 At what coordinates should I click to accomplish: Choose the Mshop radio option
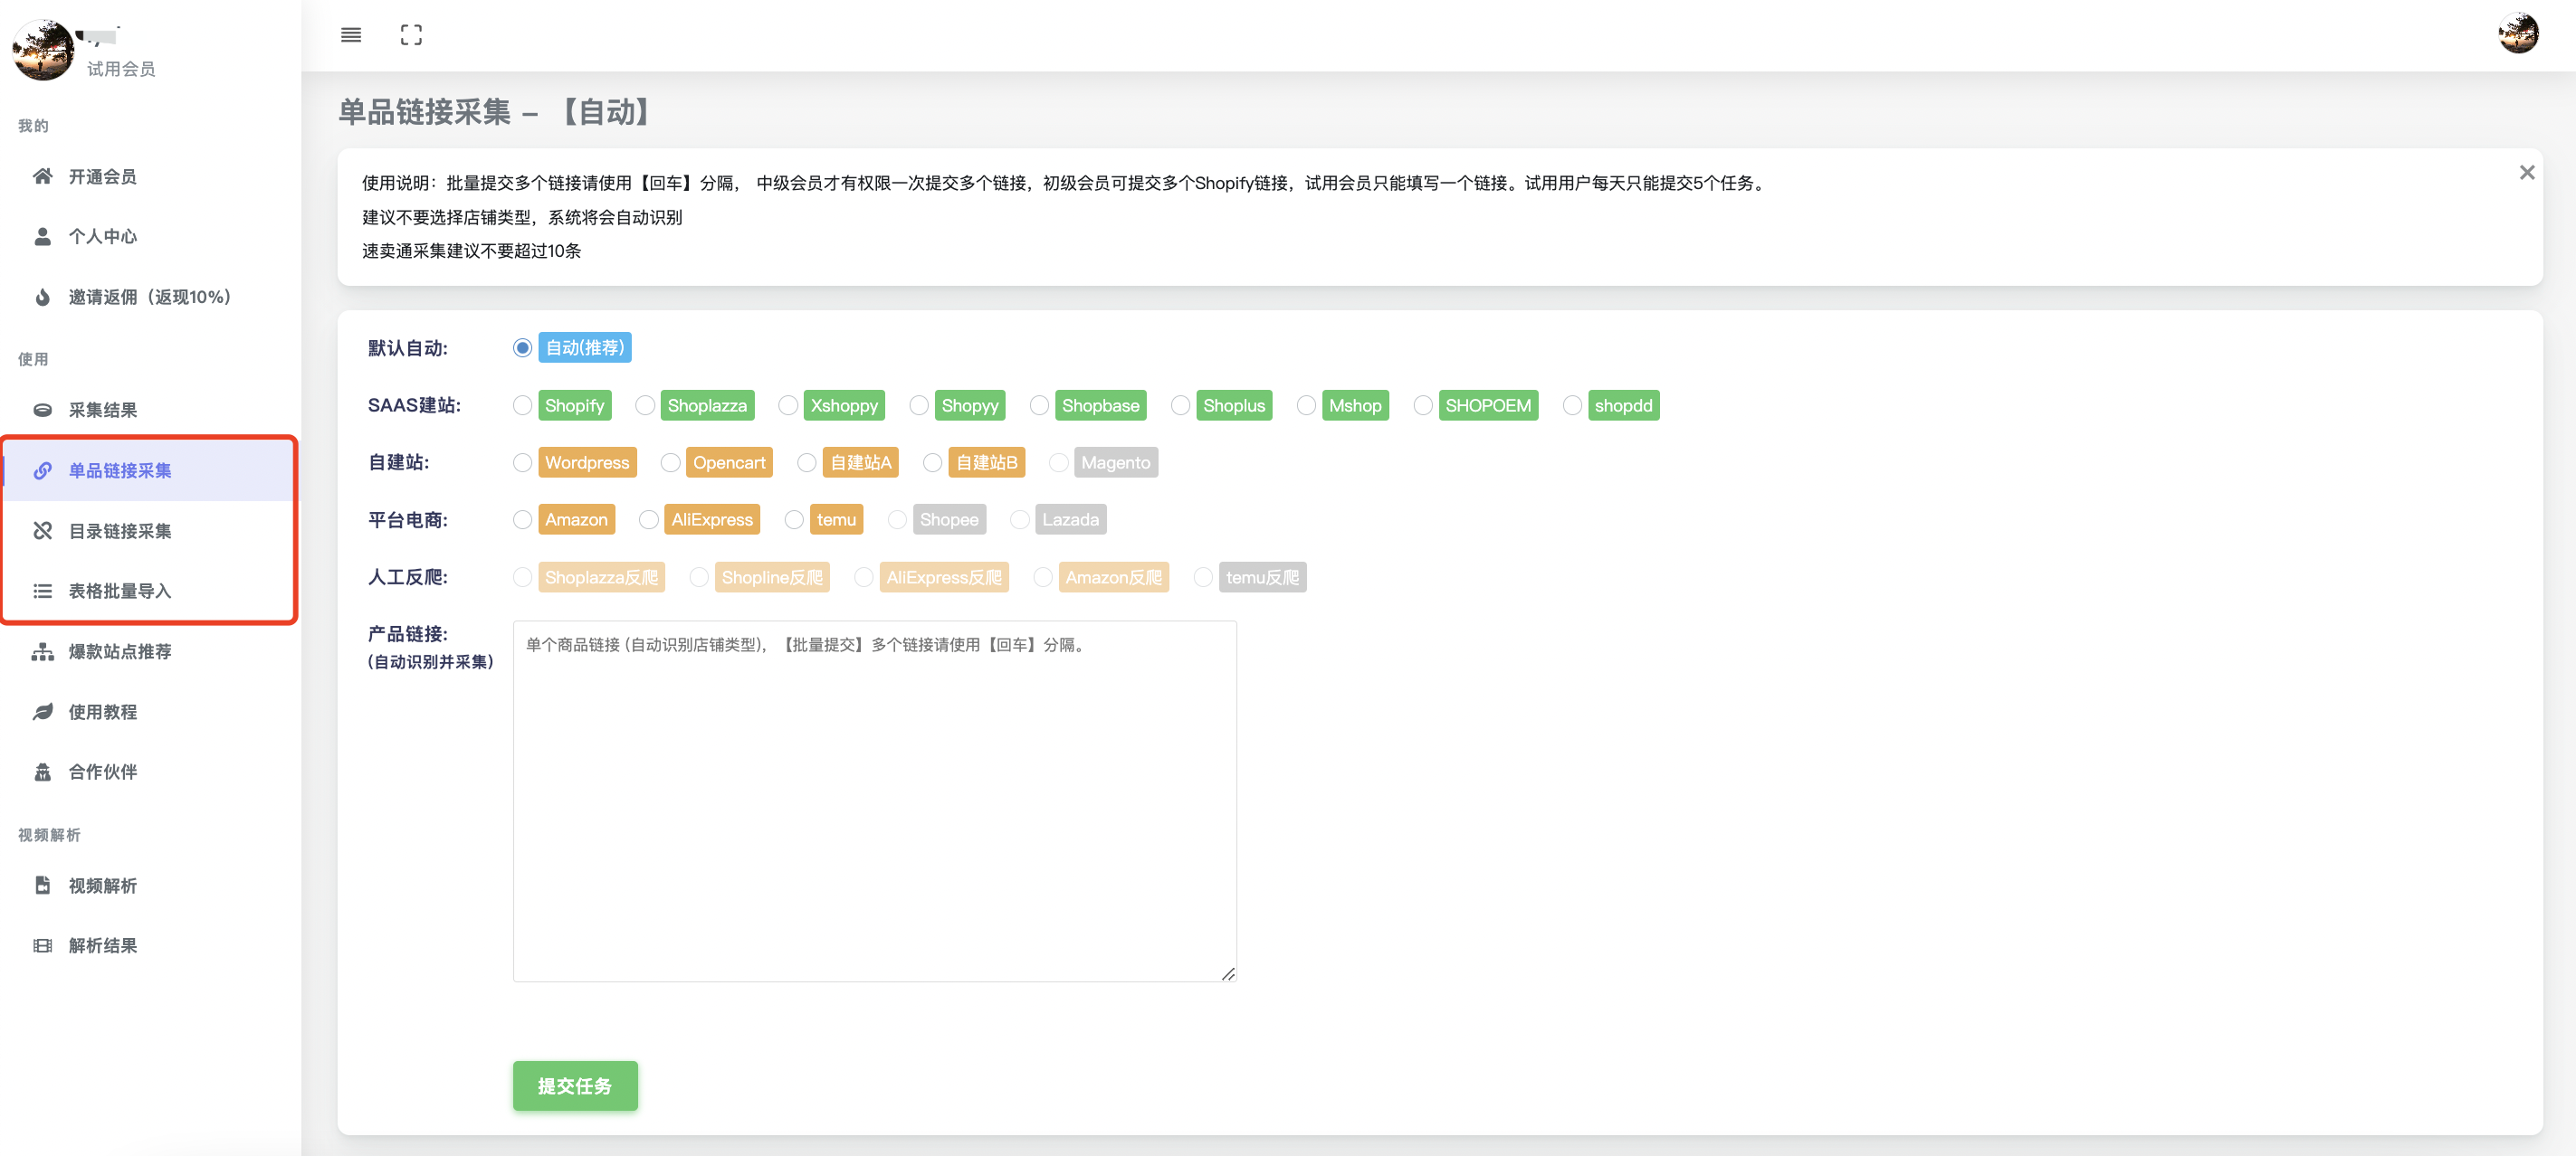pos(1306,405)
